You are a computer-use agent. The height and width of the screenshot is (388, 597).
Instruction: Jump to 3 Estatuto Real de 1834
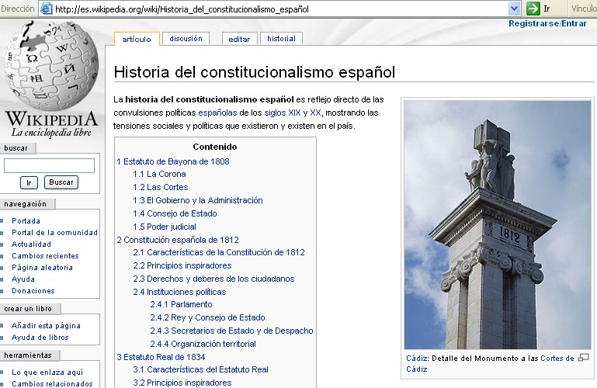point(161,357)
